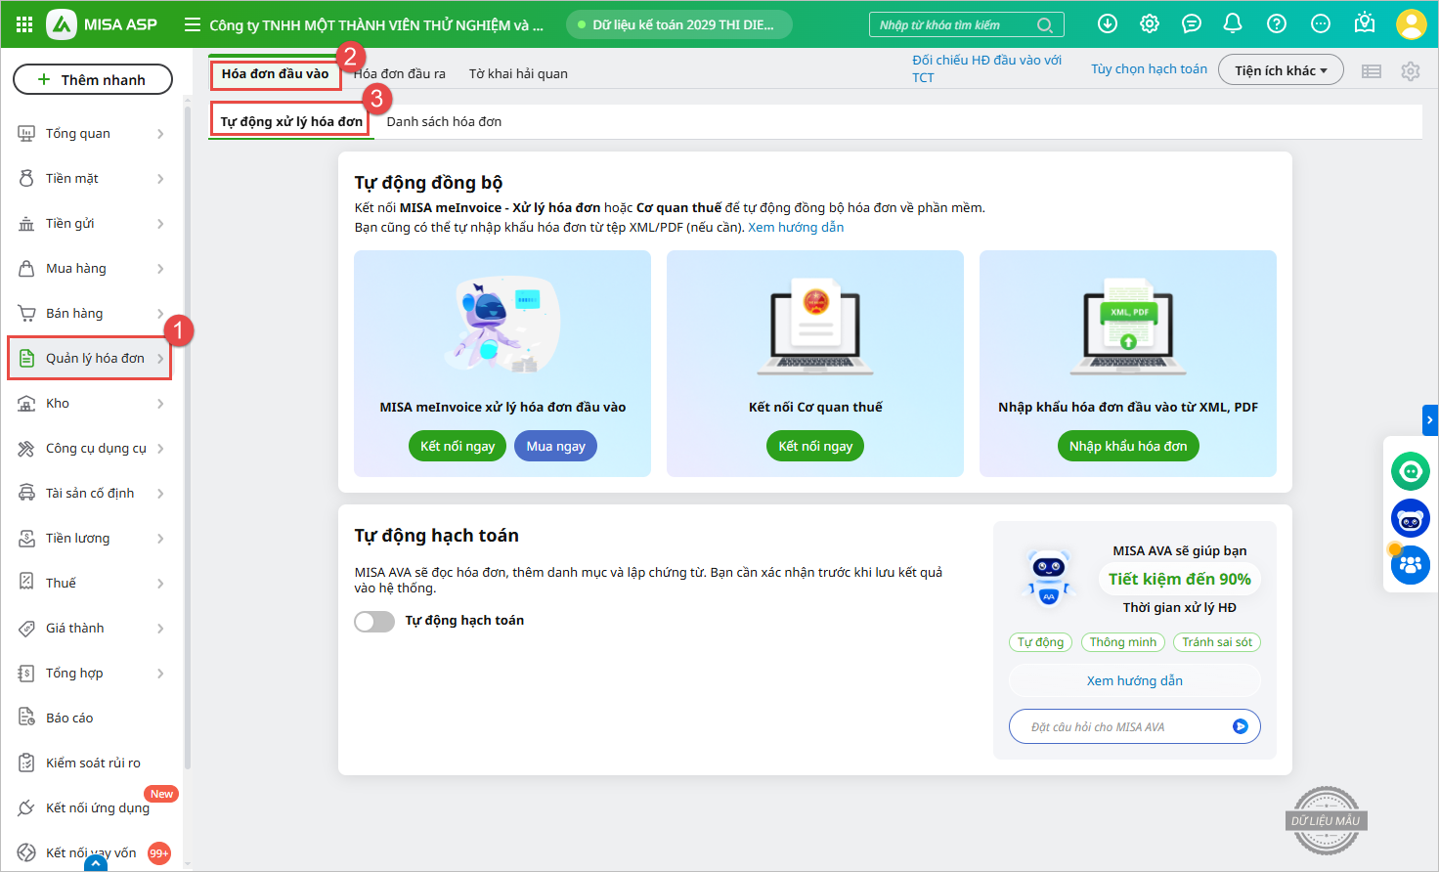Open the Tùy chọn hạch toán link
Viewport: 1439px width, 872px height.
[x=1149, y=69]
